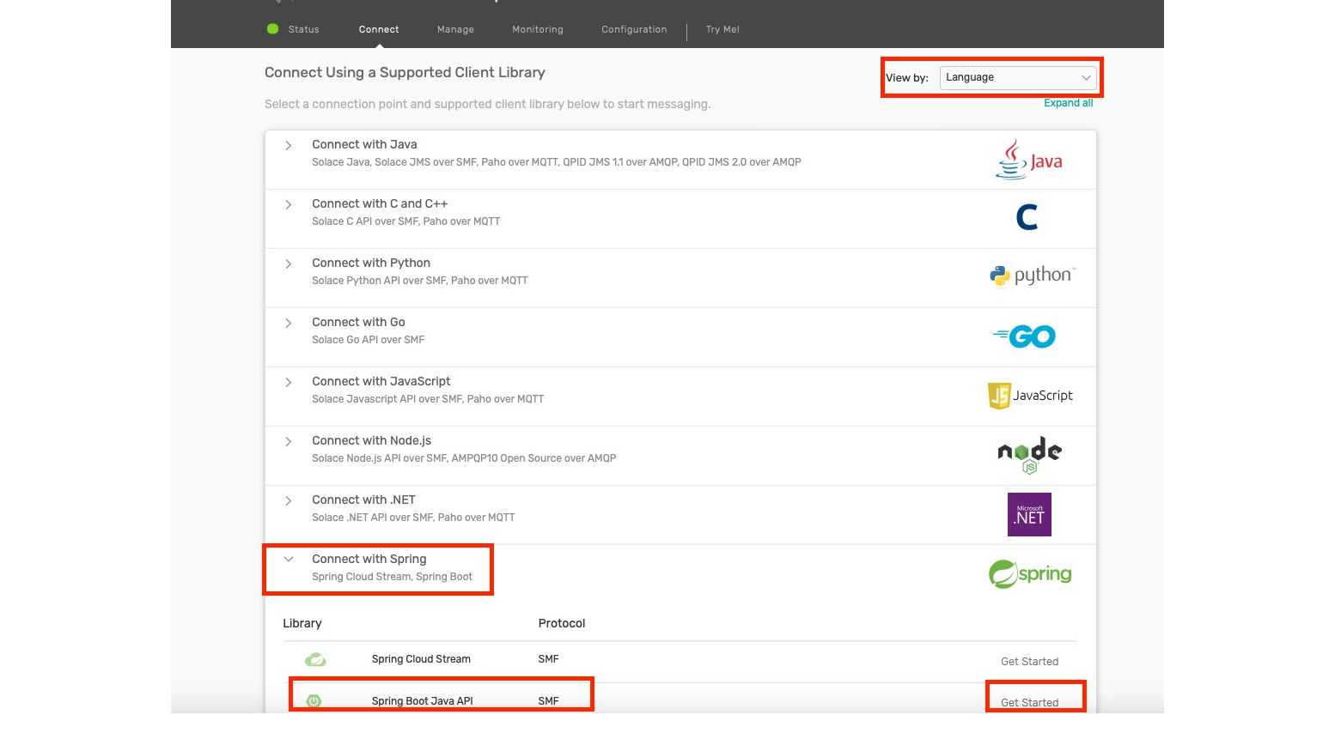The height and width of the screenshot is (745, 1335).
Task: Open the Try Me! tab
Action: pyautogui.click(x=722, y=29)
